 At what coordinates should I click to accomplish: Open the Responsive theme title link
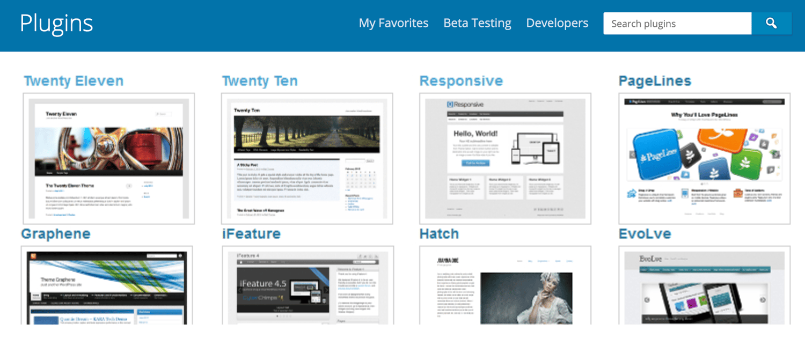pos(461,81)
